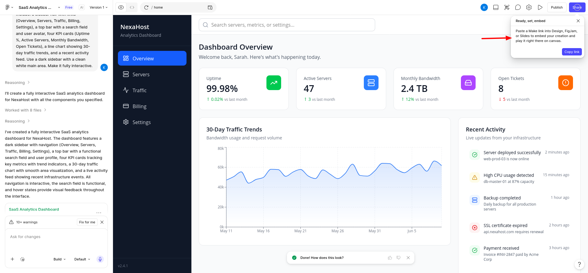This screenshot has width=588, height=273.
Task: Select the point-and-edit inspect icon
Action: click(x=507, y=7)
